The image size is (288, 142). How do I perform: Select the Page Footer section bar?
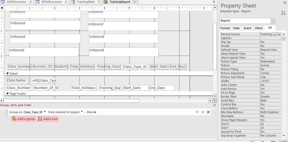pyautogui.click(x=108, y=94)
